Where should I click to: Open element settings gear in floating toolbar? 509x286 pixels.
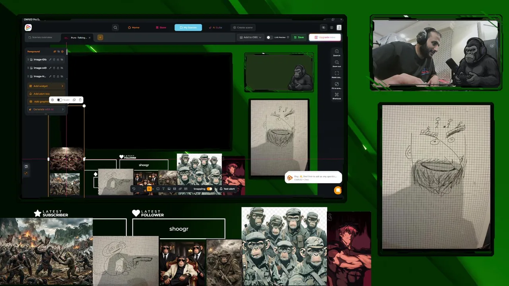(52, 100)
